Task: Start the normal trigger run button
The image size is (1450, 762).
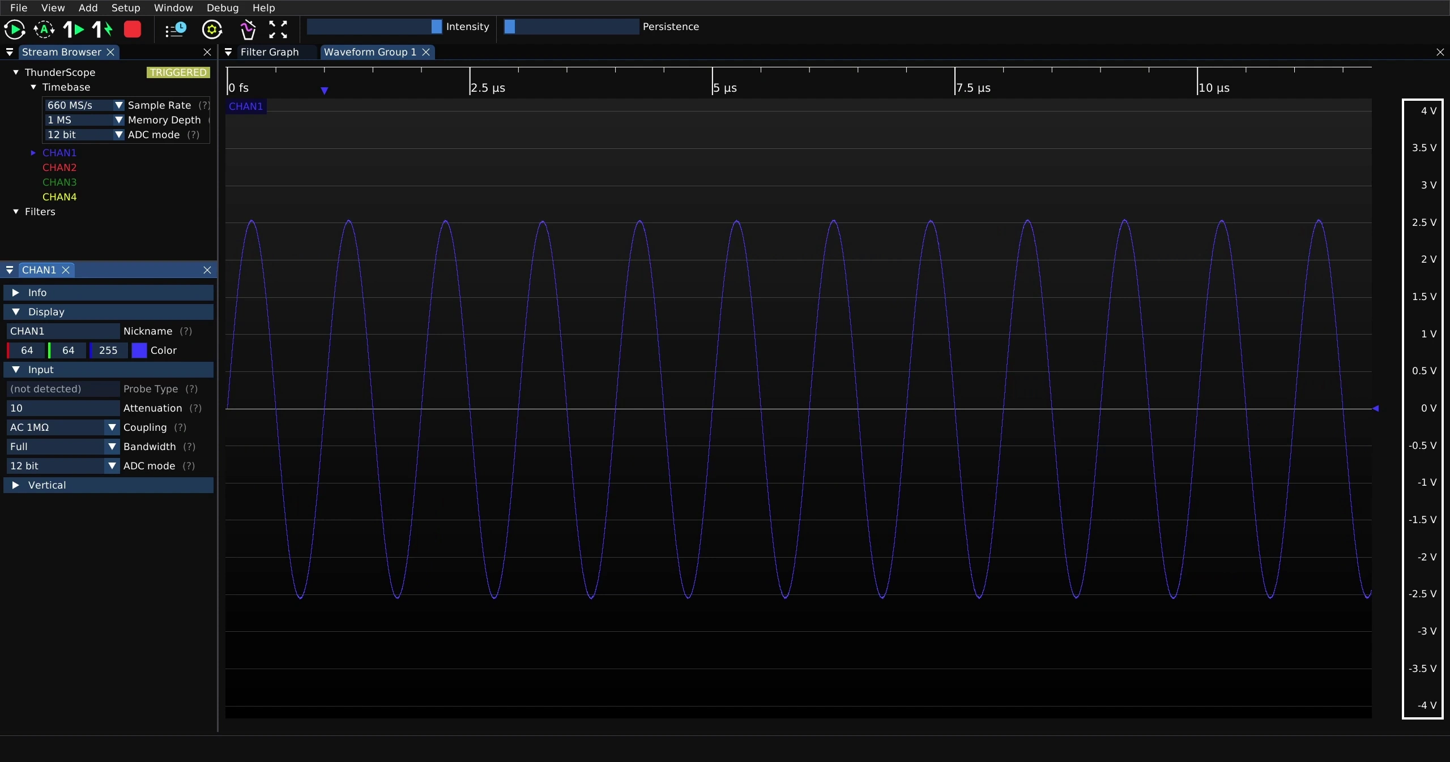Action: [15, 29]
